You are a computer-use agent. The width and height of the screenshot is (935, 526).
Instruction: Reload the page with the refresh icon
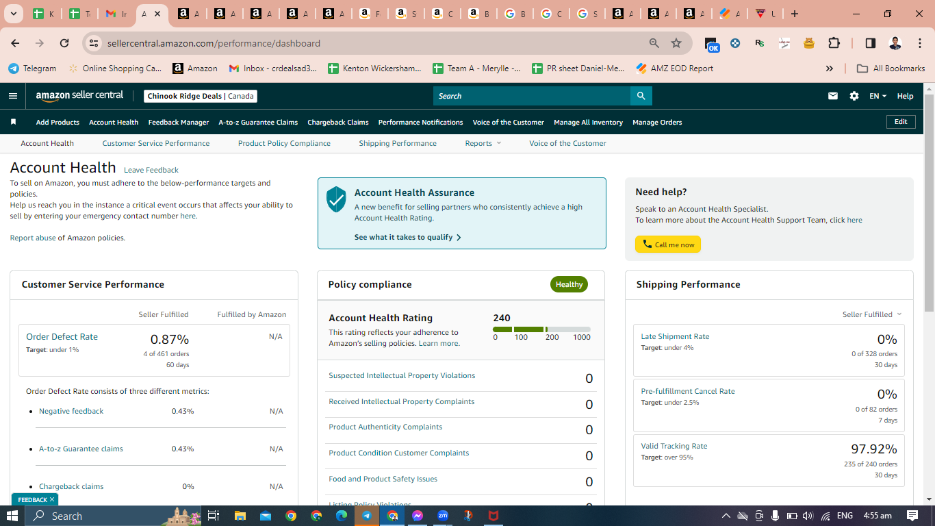(x=64, y=43)
